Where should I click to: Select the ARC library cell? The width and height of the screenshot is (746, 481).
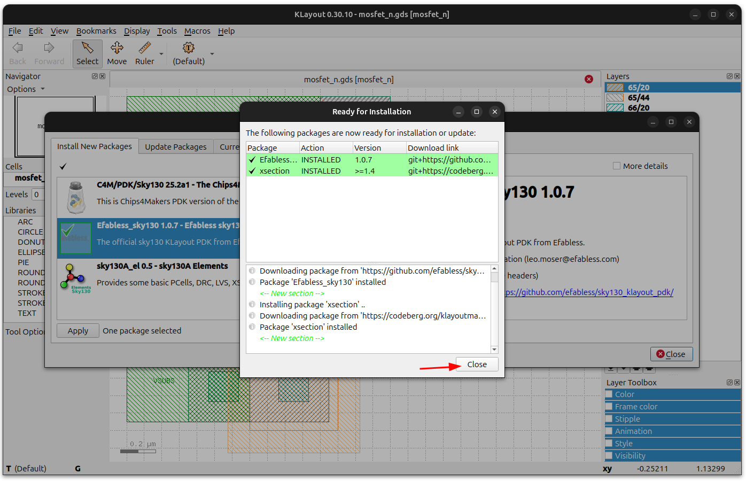[x=25, y=222]
